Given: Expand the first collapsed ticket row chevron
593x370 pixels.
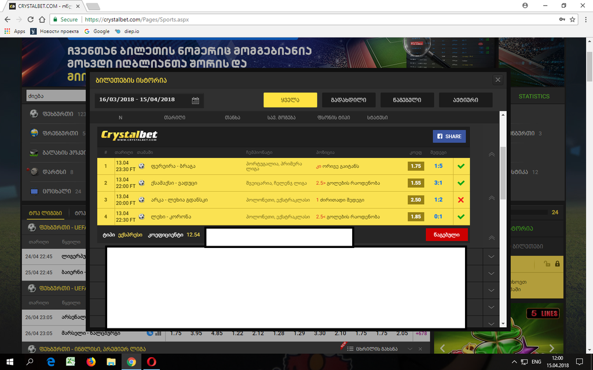Looking at the screenshot, I should [x=491, y=257].
